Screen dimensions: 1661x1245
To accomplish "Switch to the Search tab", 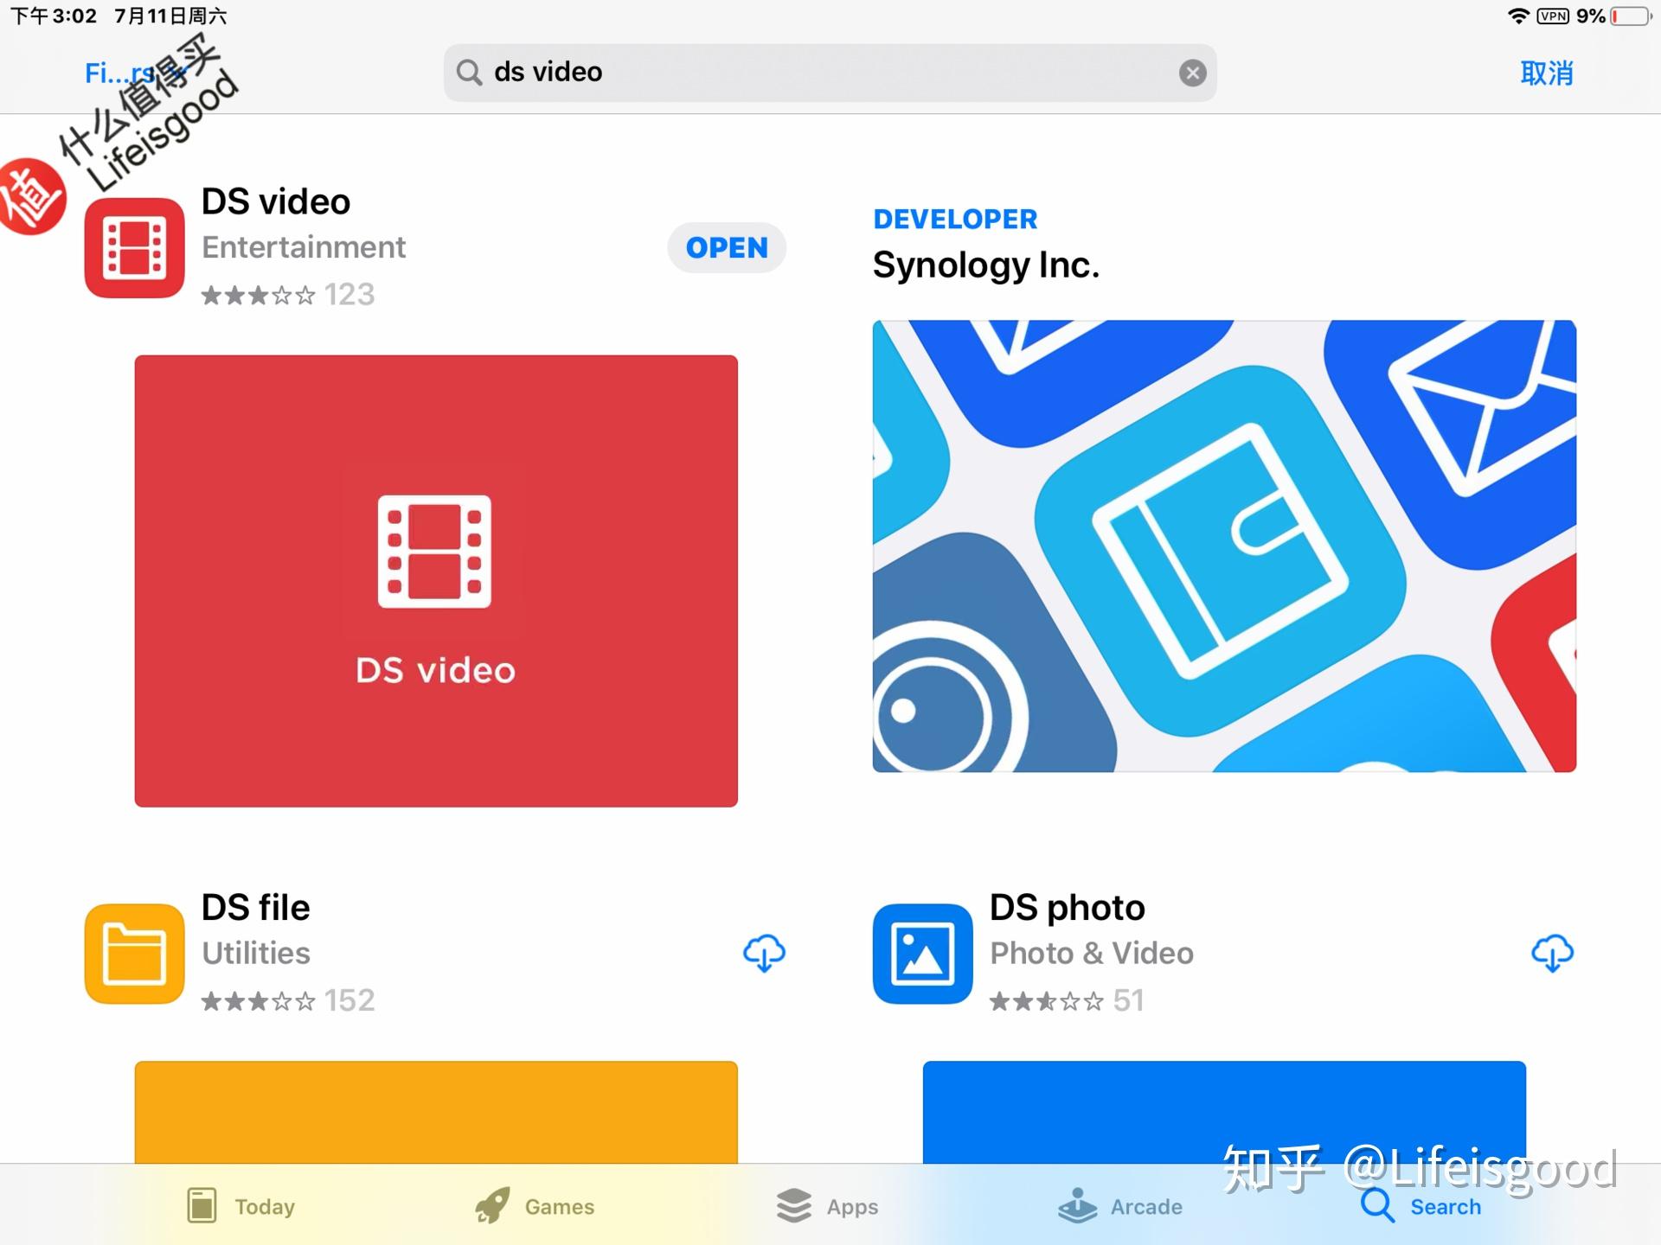I will click(x=1421, y=1205).
